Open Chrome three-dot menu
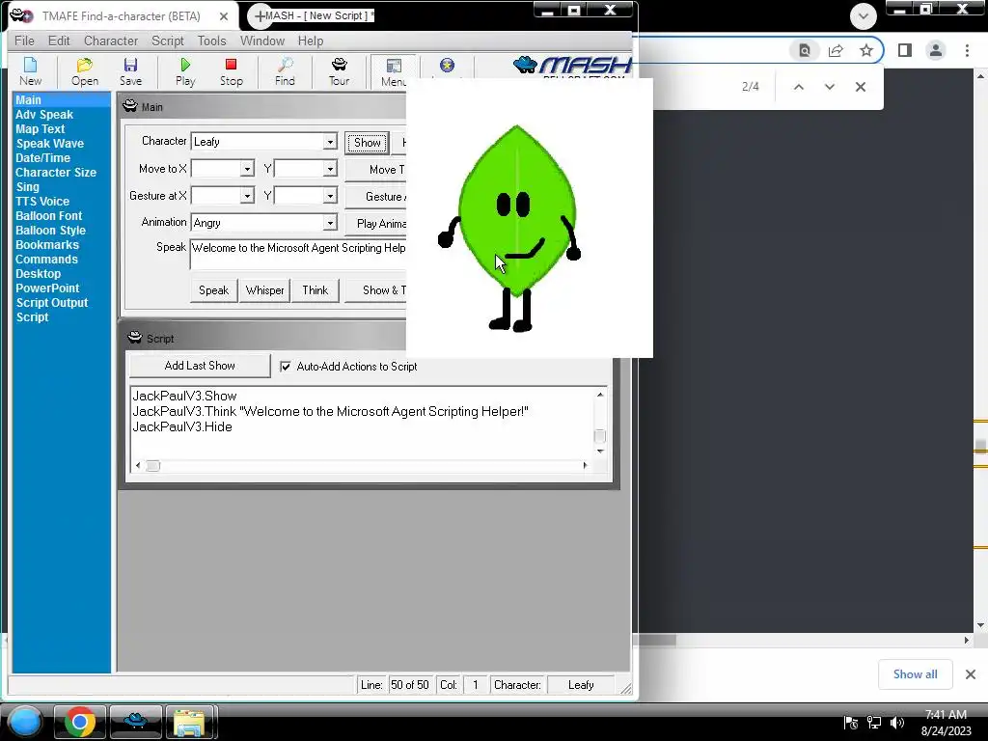The height and width of the screenshot is (741, 988). [967, 50]
